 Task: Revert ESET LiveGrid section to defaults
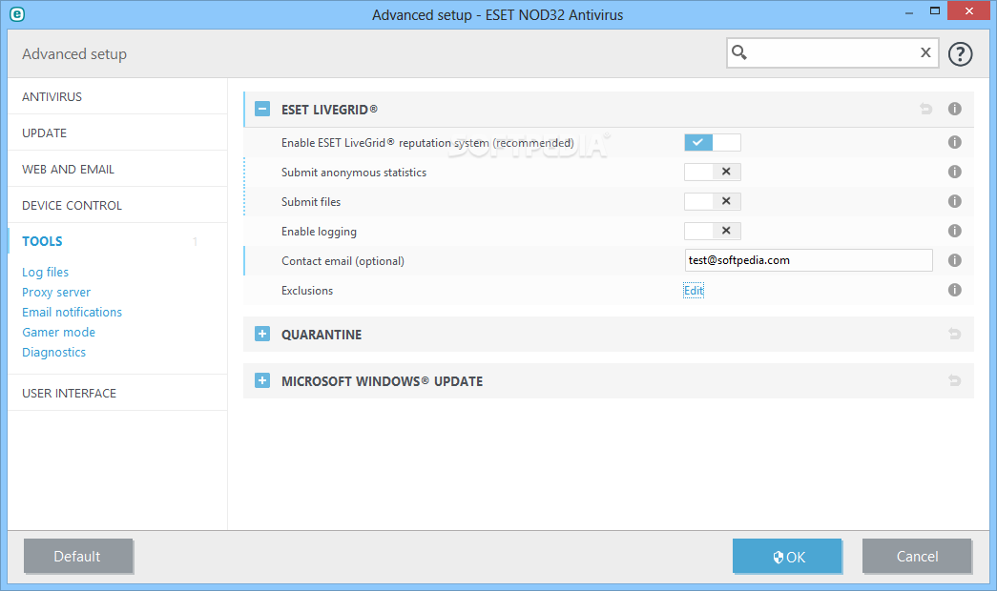(925, 110)
